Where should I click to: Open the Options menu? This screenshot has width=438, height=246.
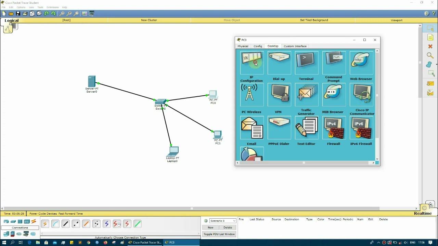point(21,7)
